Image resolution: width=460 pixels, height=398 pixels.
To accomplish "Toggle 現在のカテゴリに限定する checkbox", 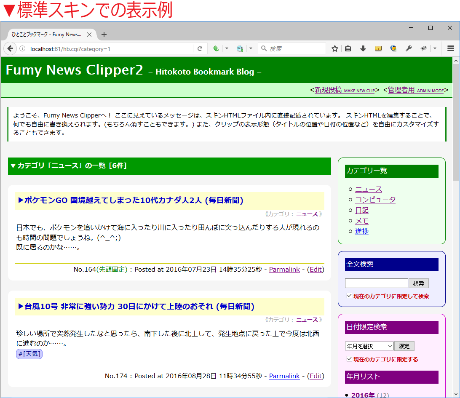I will (349, 358).
